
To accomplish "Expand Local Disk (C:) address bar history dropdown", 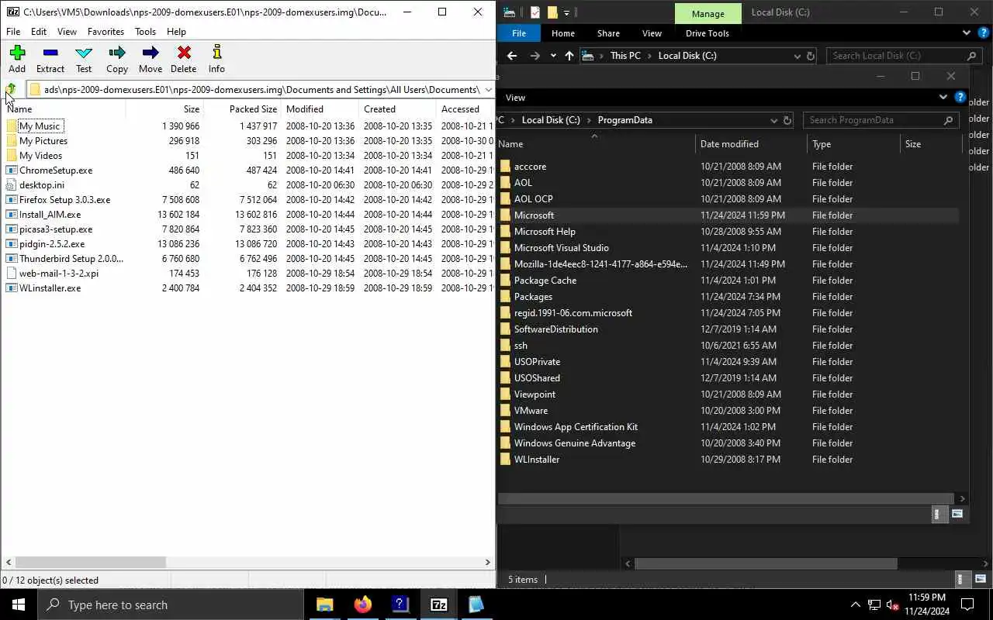I will tap(797, 56).
